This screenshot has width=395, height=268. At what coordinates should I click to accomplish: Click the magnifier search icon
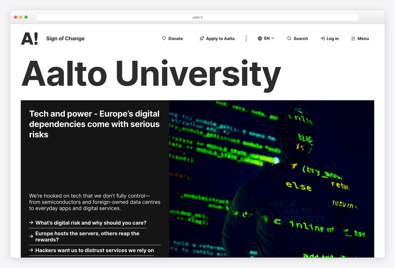click(289, 38)
